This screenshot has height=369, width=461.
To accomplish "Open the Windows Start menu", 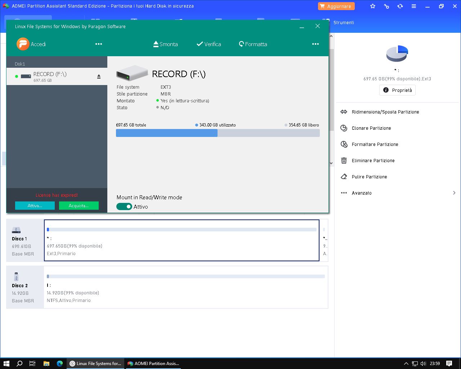I will (6, 364).
